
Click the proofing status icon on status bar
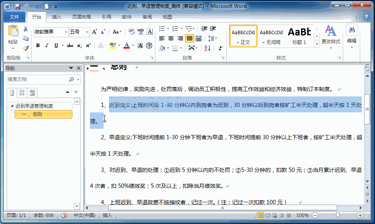(x=64, y=215)
